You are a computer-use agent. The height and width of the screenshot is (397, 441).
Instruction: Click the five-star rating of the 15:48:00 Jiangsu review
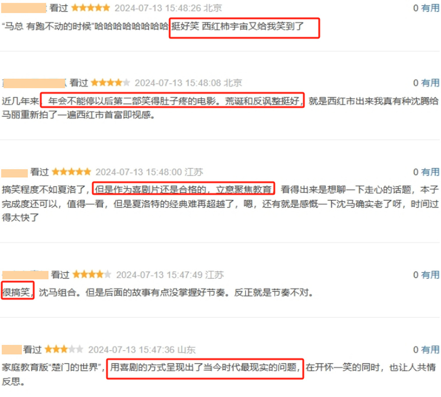[x=72, y=172]
